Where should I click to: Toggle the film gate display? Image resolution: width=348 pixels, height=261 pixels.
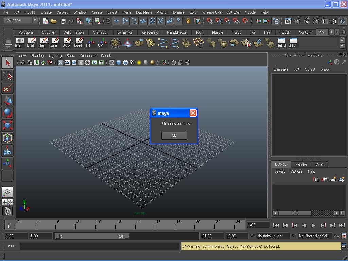67,63
